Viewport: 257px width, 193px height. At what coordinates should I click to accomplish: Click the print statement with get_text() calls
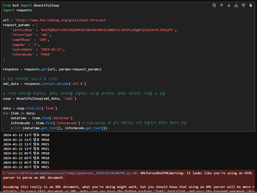[x=59, y=128]
